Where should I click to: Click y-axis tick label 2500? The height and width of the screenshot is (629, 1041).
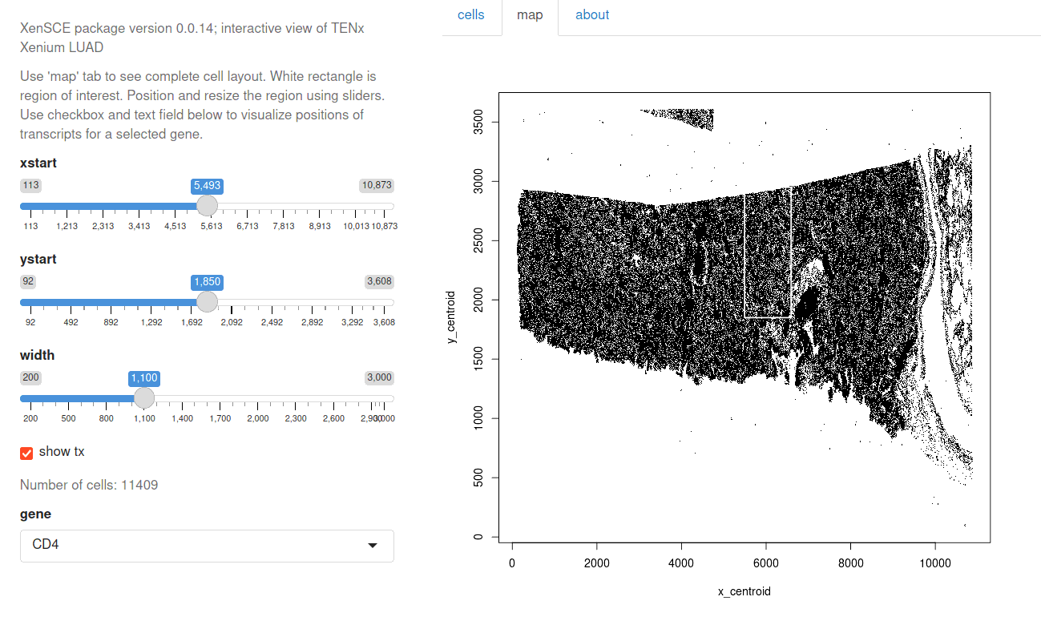pos(478,240)
